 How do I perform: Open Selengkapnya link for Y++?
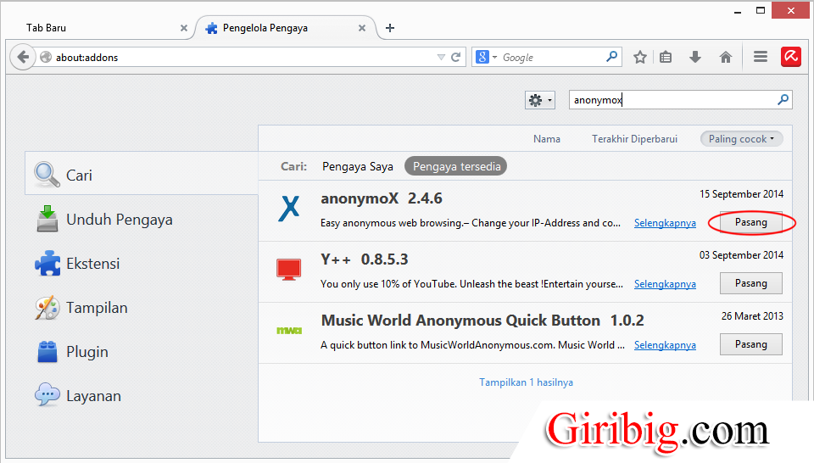[665, 284]
